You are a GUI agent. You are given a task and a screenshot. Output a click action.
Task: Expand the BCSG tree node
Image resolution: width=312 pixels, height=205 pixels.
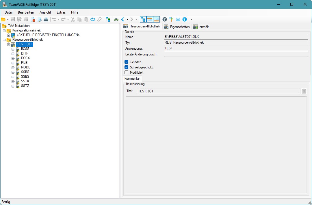tap(13, 49)
